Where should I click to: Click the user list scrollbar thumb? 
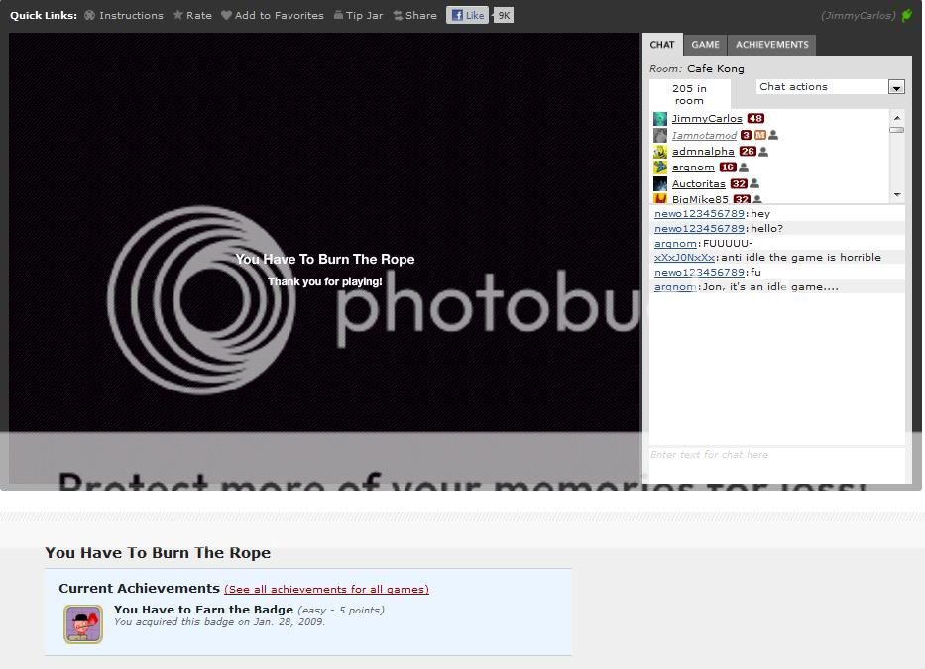896,129
